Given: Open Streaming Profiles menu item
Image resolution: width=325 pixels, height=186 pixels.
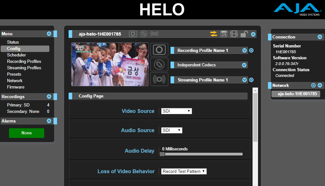Looking at the screenshot, I should point(24,68).
